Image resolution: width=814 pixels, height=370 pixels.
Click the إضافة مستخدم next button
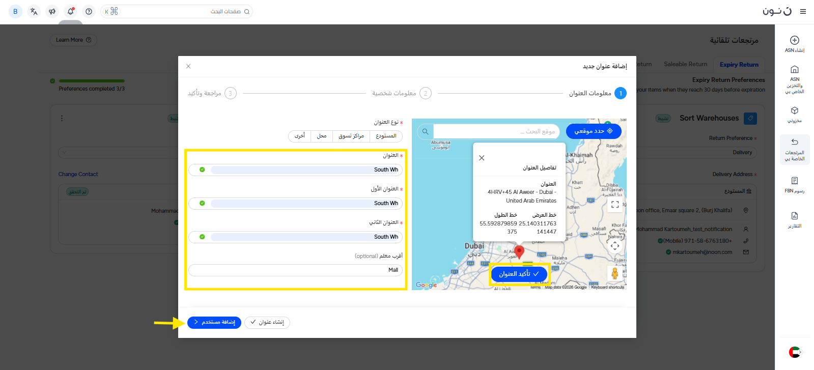pos(214,322)
